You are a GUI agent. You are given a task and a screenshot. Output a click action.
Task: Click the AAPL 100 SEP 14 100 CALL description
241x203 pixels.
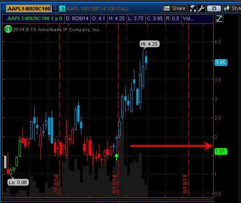[x=98, y=9]
